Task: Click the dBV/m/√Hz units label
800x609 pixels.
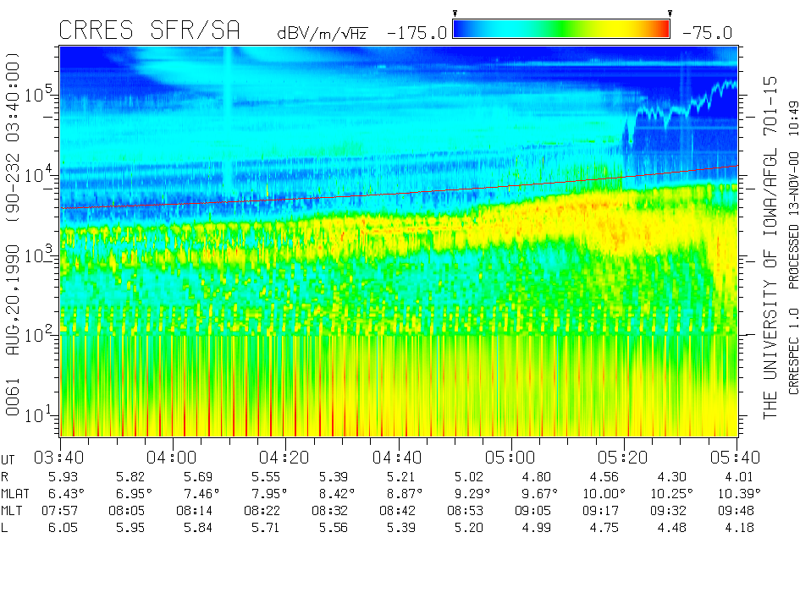Action: (x=322, y=33)
